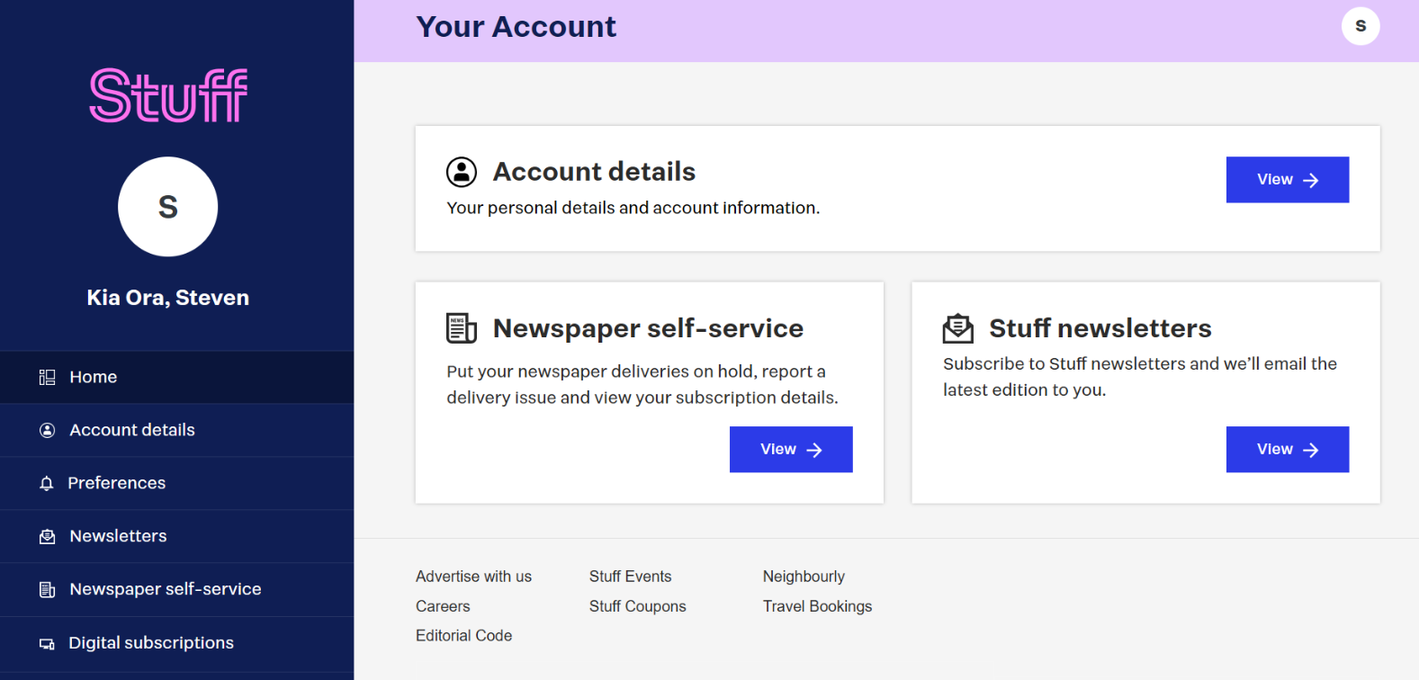Click the Account details sidebar person icon
Image resolution: width=1419 pixels, height=680 pixels.
[48, 431]
